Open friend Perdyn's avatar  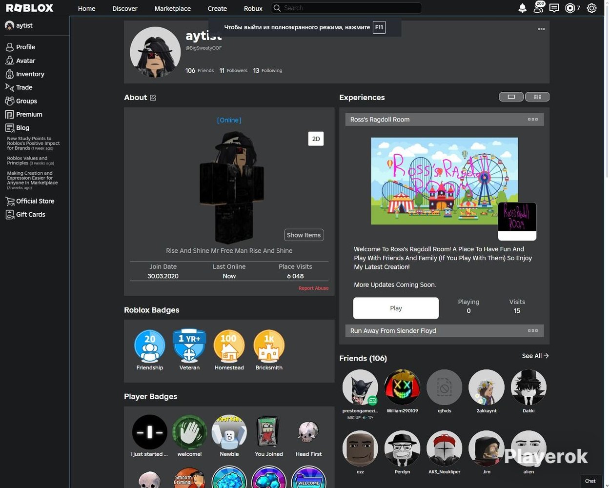pyautogui.click(x=402, y=448)
